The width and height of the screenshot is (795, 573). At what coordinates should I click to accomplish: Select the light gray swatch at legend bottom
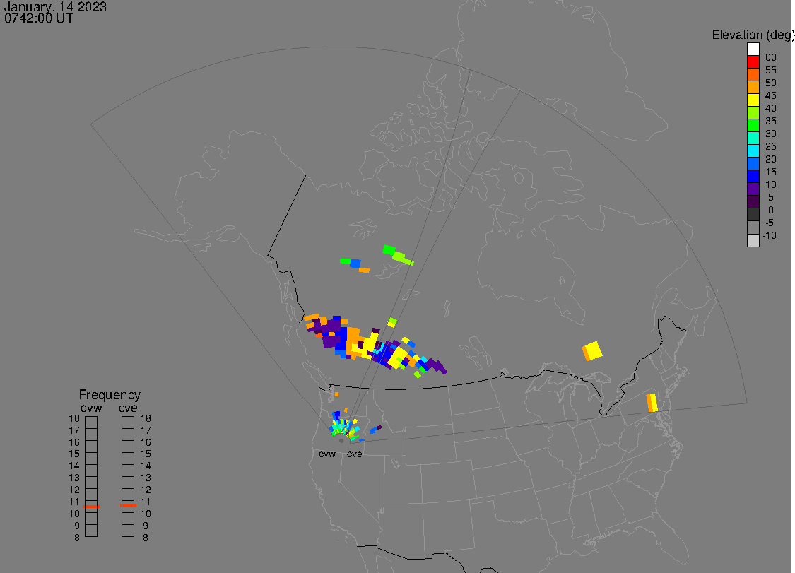point(753,240)
